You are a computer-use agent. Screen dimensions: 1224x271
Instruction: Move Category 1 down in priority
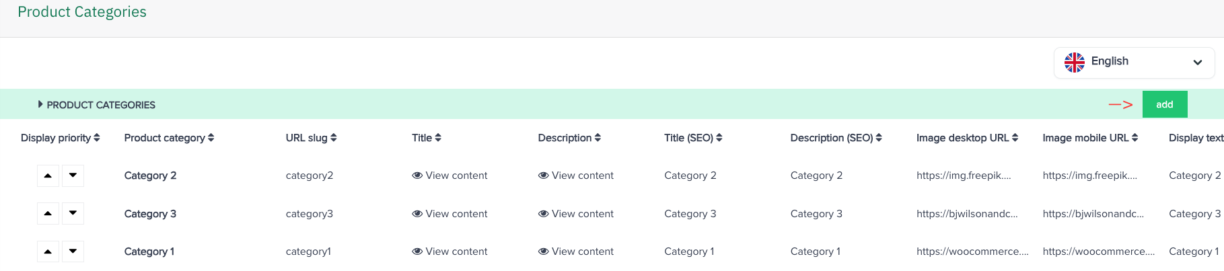click(73, 251)
